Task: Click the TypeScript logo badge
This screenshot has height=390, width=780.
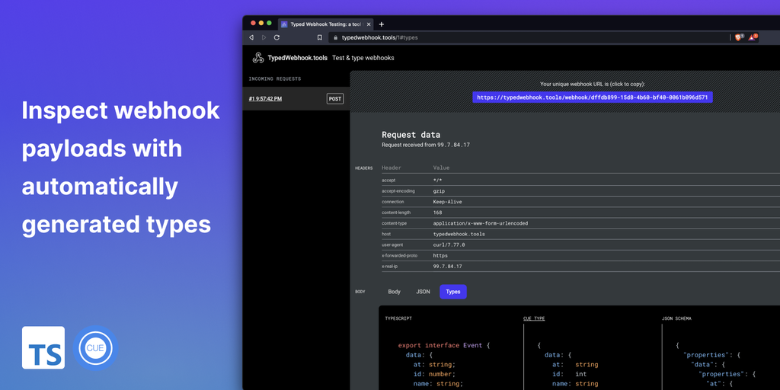Action: point(43,348)
